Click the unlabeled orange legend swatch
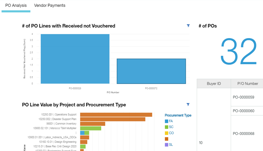The image size is (263, 151). (x=167, y=139)
